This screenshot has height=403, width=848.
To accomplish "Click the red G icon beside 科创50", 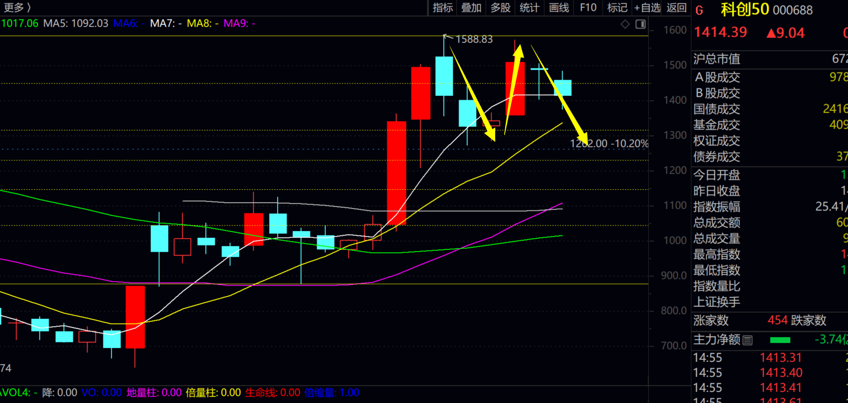I will pos(699,10).
